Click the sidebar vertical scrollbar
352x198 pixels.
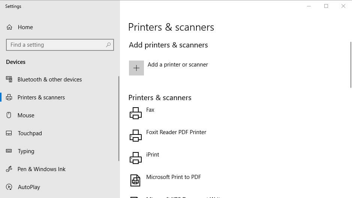point(119,118)
